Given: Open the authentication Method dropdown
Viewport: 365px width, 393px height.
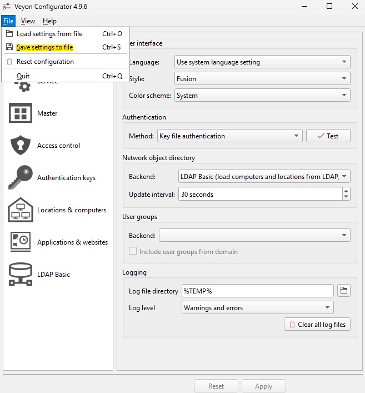Looking at the screenshot, I should [x=229, y=136].
